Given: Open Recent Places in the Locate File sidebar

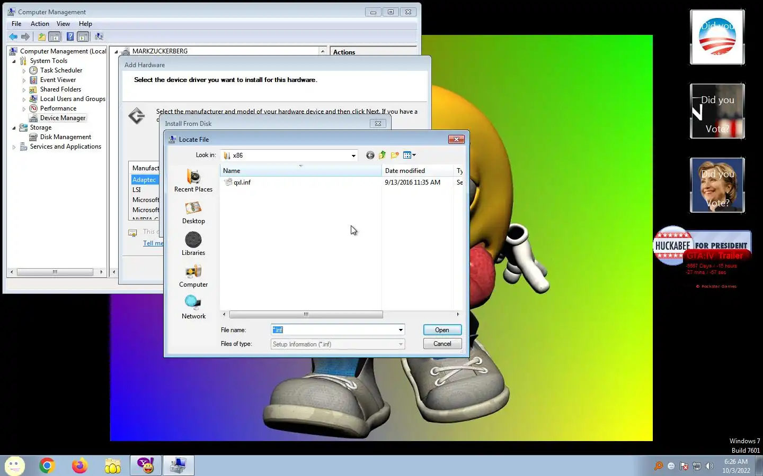Looking at the screenshot, I should coord(193,181).
